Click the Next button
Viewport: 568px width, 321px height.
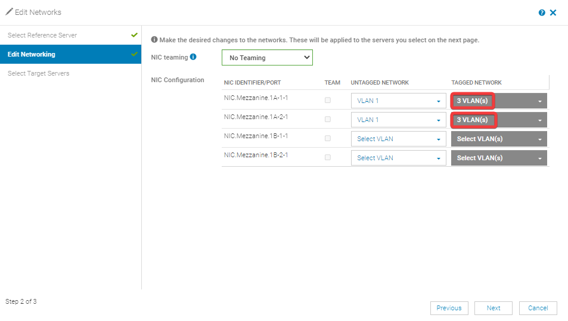click(493, 308)
